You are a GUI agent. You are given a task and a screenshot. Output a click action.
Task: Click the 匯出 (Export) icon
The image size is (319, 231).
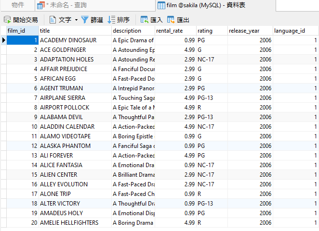(171, 20)
